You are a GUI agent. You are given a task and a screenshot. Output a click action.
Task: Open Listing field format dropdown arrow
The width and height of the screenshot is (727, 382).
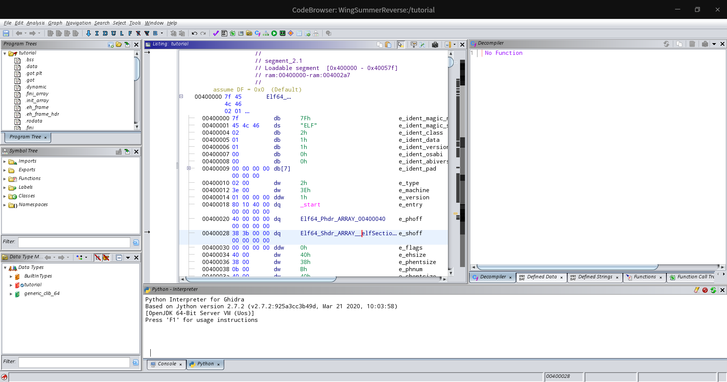point(454,45)
